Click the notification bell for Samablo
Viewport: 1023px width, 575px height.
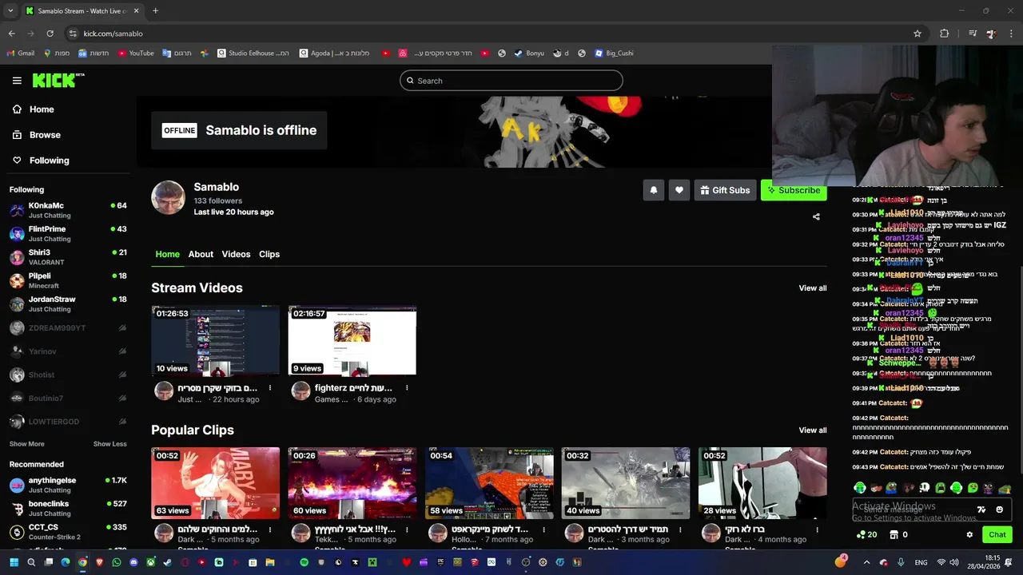pos(654,190)
